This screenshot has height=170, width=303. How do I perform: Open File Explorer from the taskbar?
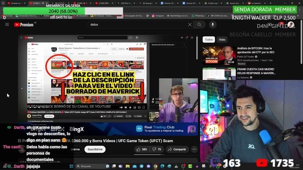(x=127, y=166)
